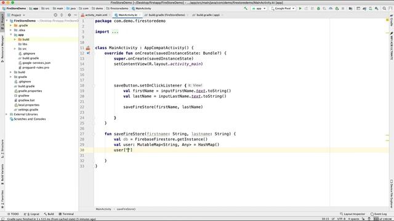Image resolution: width=394 pixels, height=221 pixels.
Task: Click the MainActivity class gutter icon
Action: click(x=88, y=48)
